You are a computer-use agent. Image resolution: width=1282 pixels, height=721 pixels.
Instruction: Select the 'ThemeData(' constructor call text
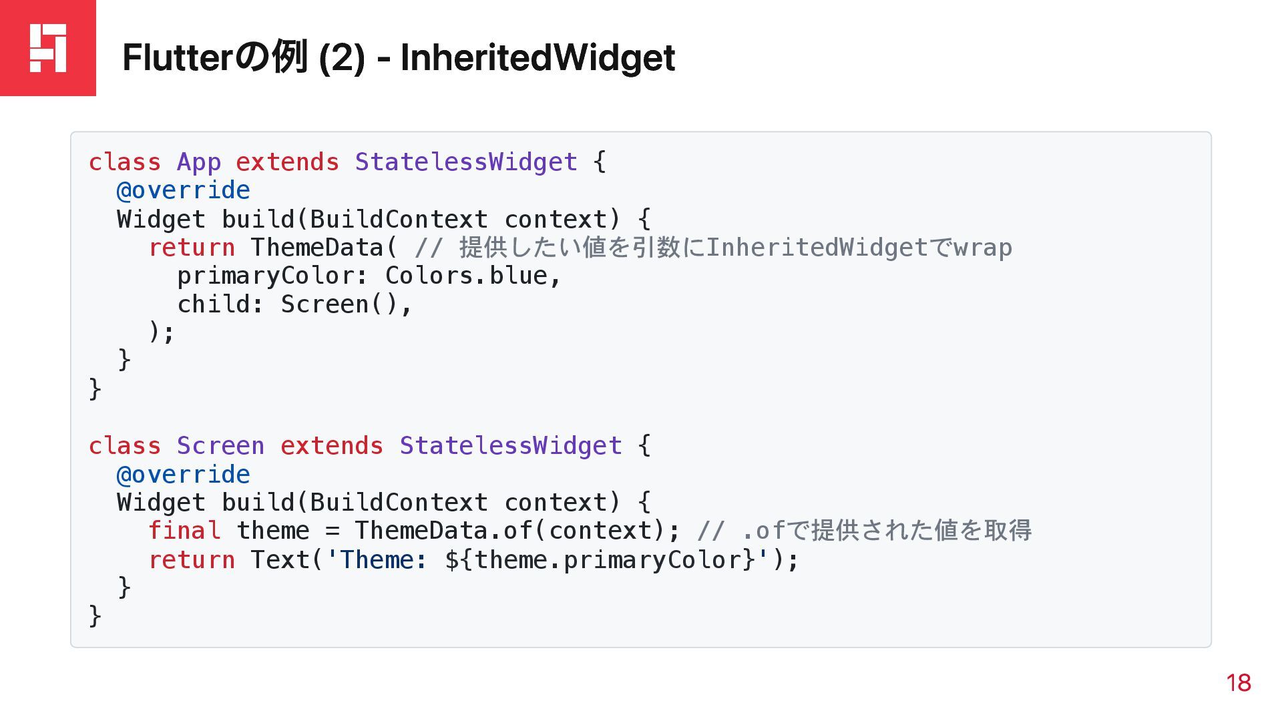pos(325,247)
